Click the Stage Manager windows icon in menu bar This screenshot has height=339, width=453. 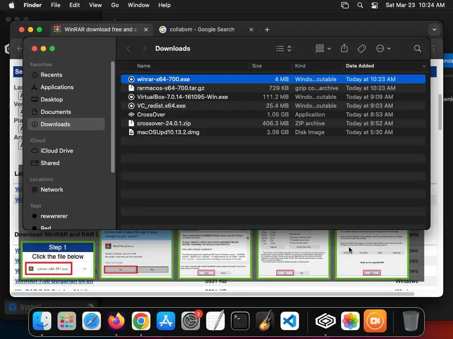[x=345, y=5]
